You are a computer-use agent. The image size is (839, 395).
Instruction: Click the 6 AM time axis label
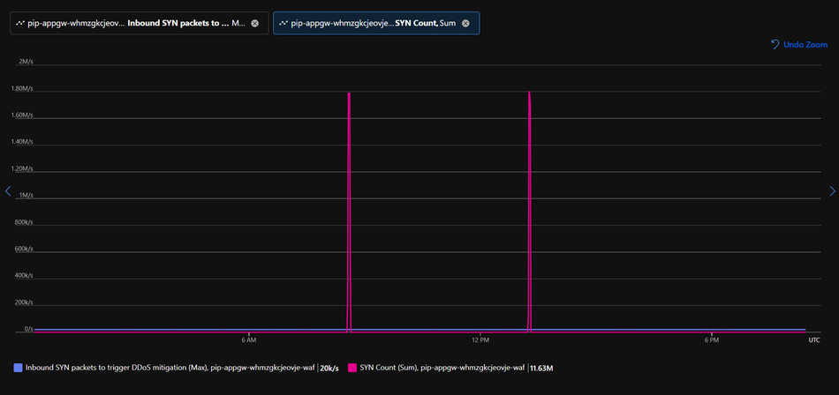pos(249,340)
